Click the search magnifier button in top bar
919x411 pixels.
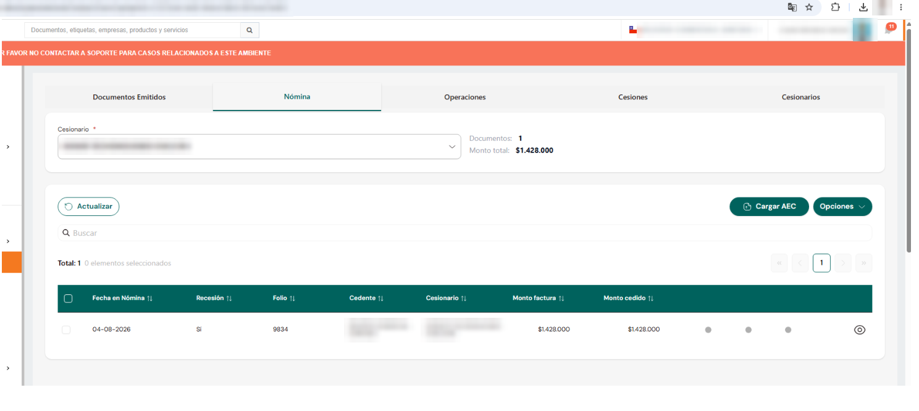(x=250, y=30)
